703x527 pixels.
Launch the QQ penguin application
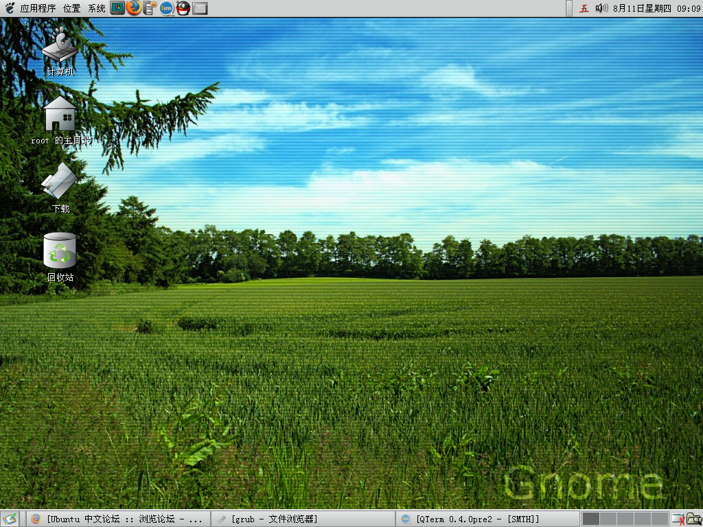click(x=183, y=8)
